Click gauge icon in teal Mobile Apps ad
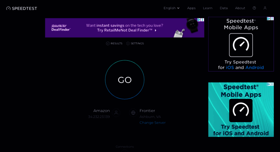 point(241,110)
